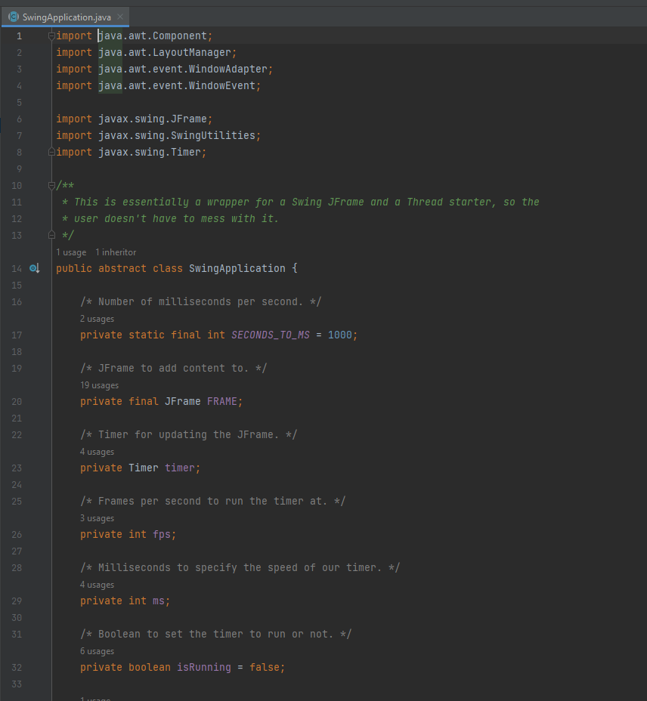Click 'java.awt.LayoutManager' on line 2
The width and height of the screenshot is (647, 701).
[x=165, y=52]
